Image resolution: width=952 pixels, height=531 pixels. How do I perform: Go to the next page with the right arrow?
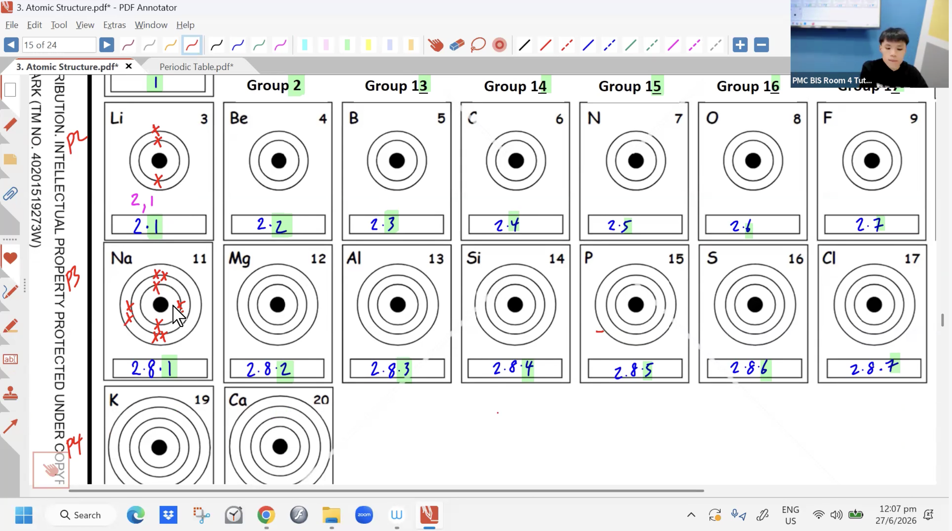click(x=106, y=45)
